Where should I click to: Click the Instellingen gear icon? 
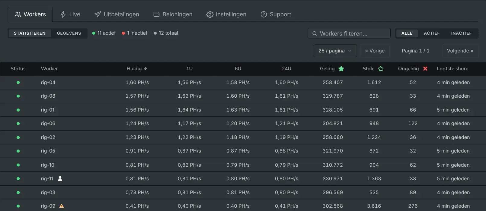click(210, 14)
